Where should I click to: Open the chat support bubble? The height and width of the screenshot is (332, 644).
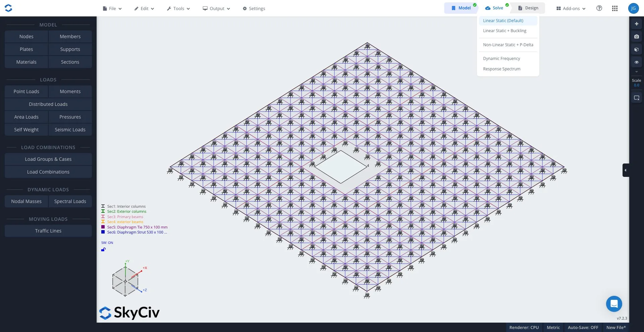tap(614, 304)
